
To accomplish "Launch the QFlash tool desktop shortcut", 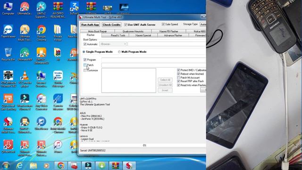I will click(x=8, y=147).
